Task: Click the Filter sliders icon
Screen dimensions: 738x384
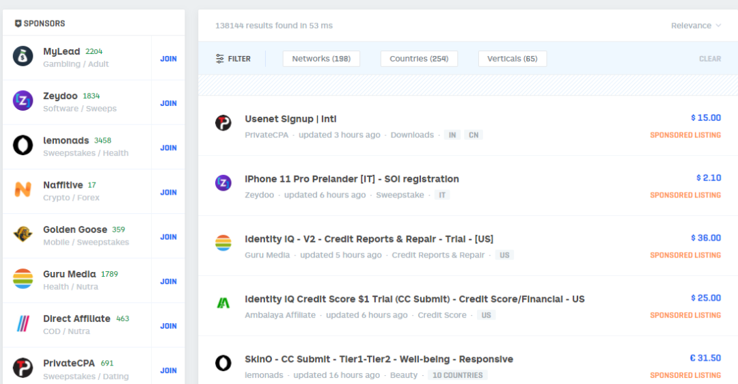Action: click(220, 59)
